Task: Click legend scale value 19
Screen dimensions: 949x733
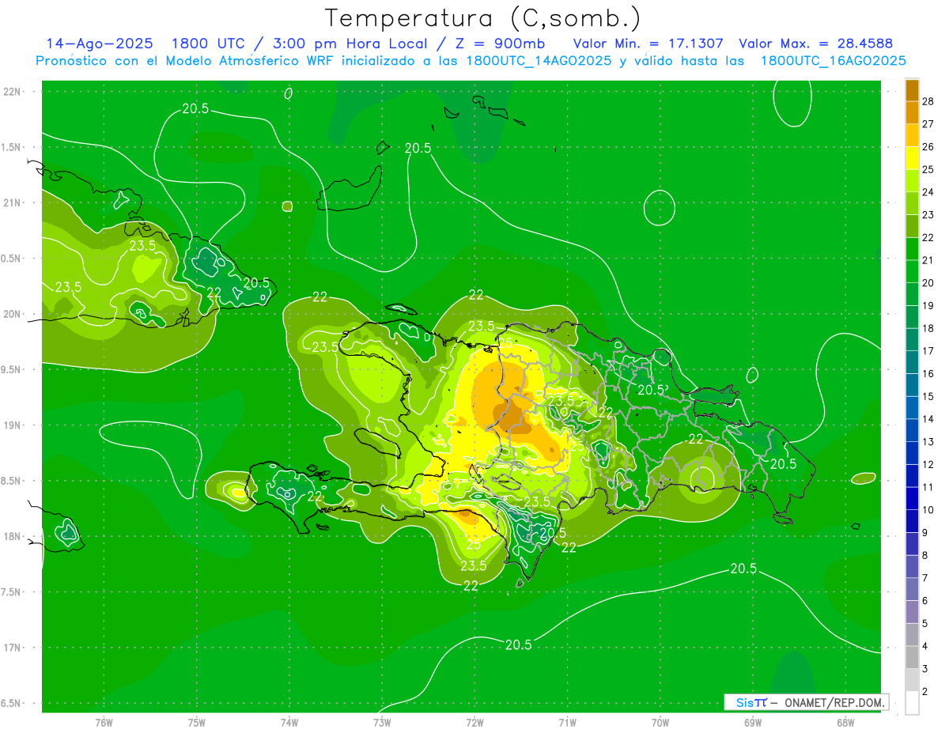Action: coord(928,306)
